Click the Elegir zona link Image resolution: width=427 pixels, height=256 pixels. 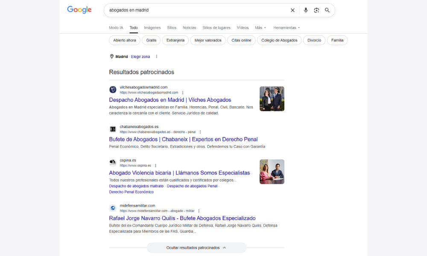tap(140, 57)
